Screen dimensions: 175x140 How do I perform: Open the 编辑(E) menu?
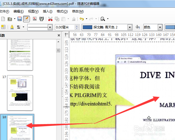click(x=19, y=11)
